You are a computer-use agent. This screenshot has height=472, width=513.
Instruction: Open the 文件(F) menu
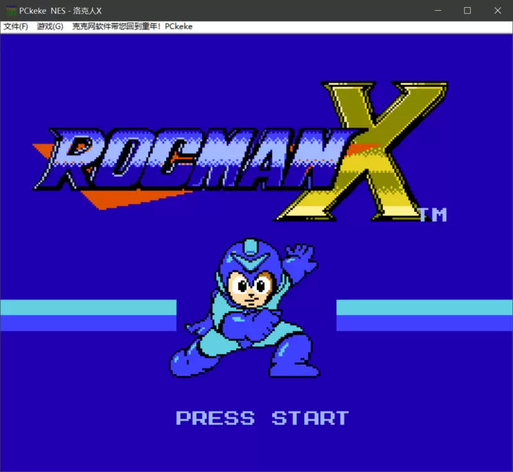tap(15, 26)
